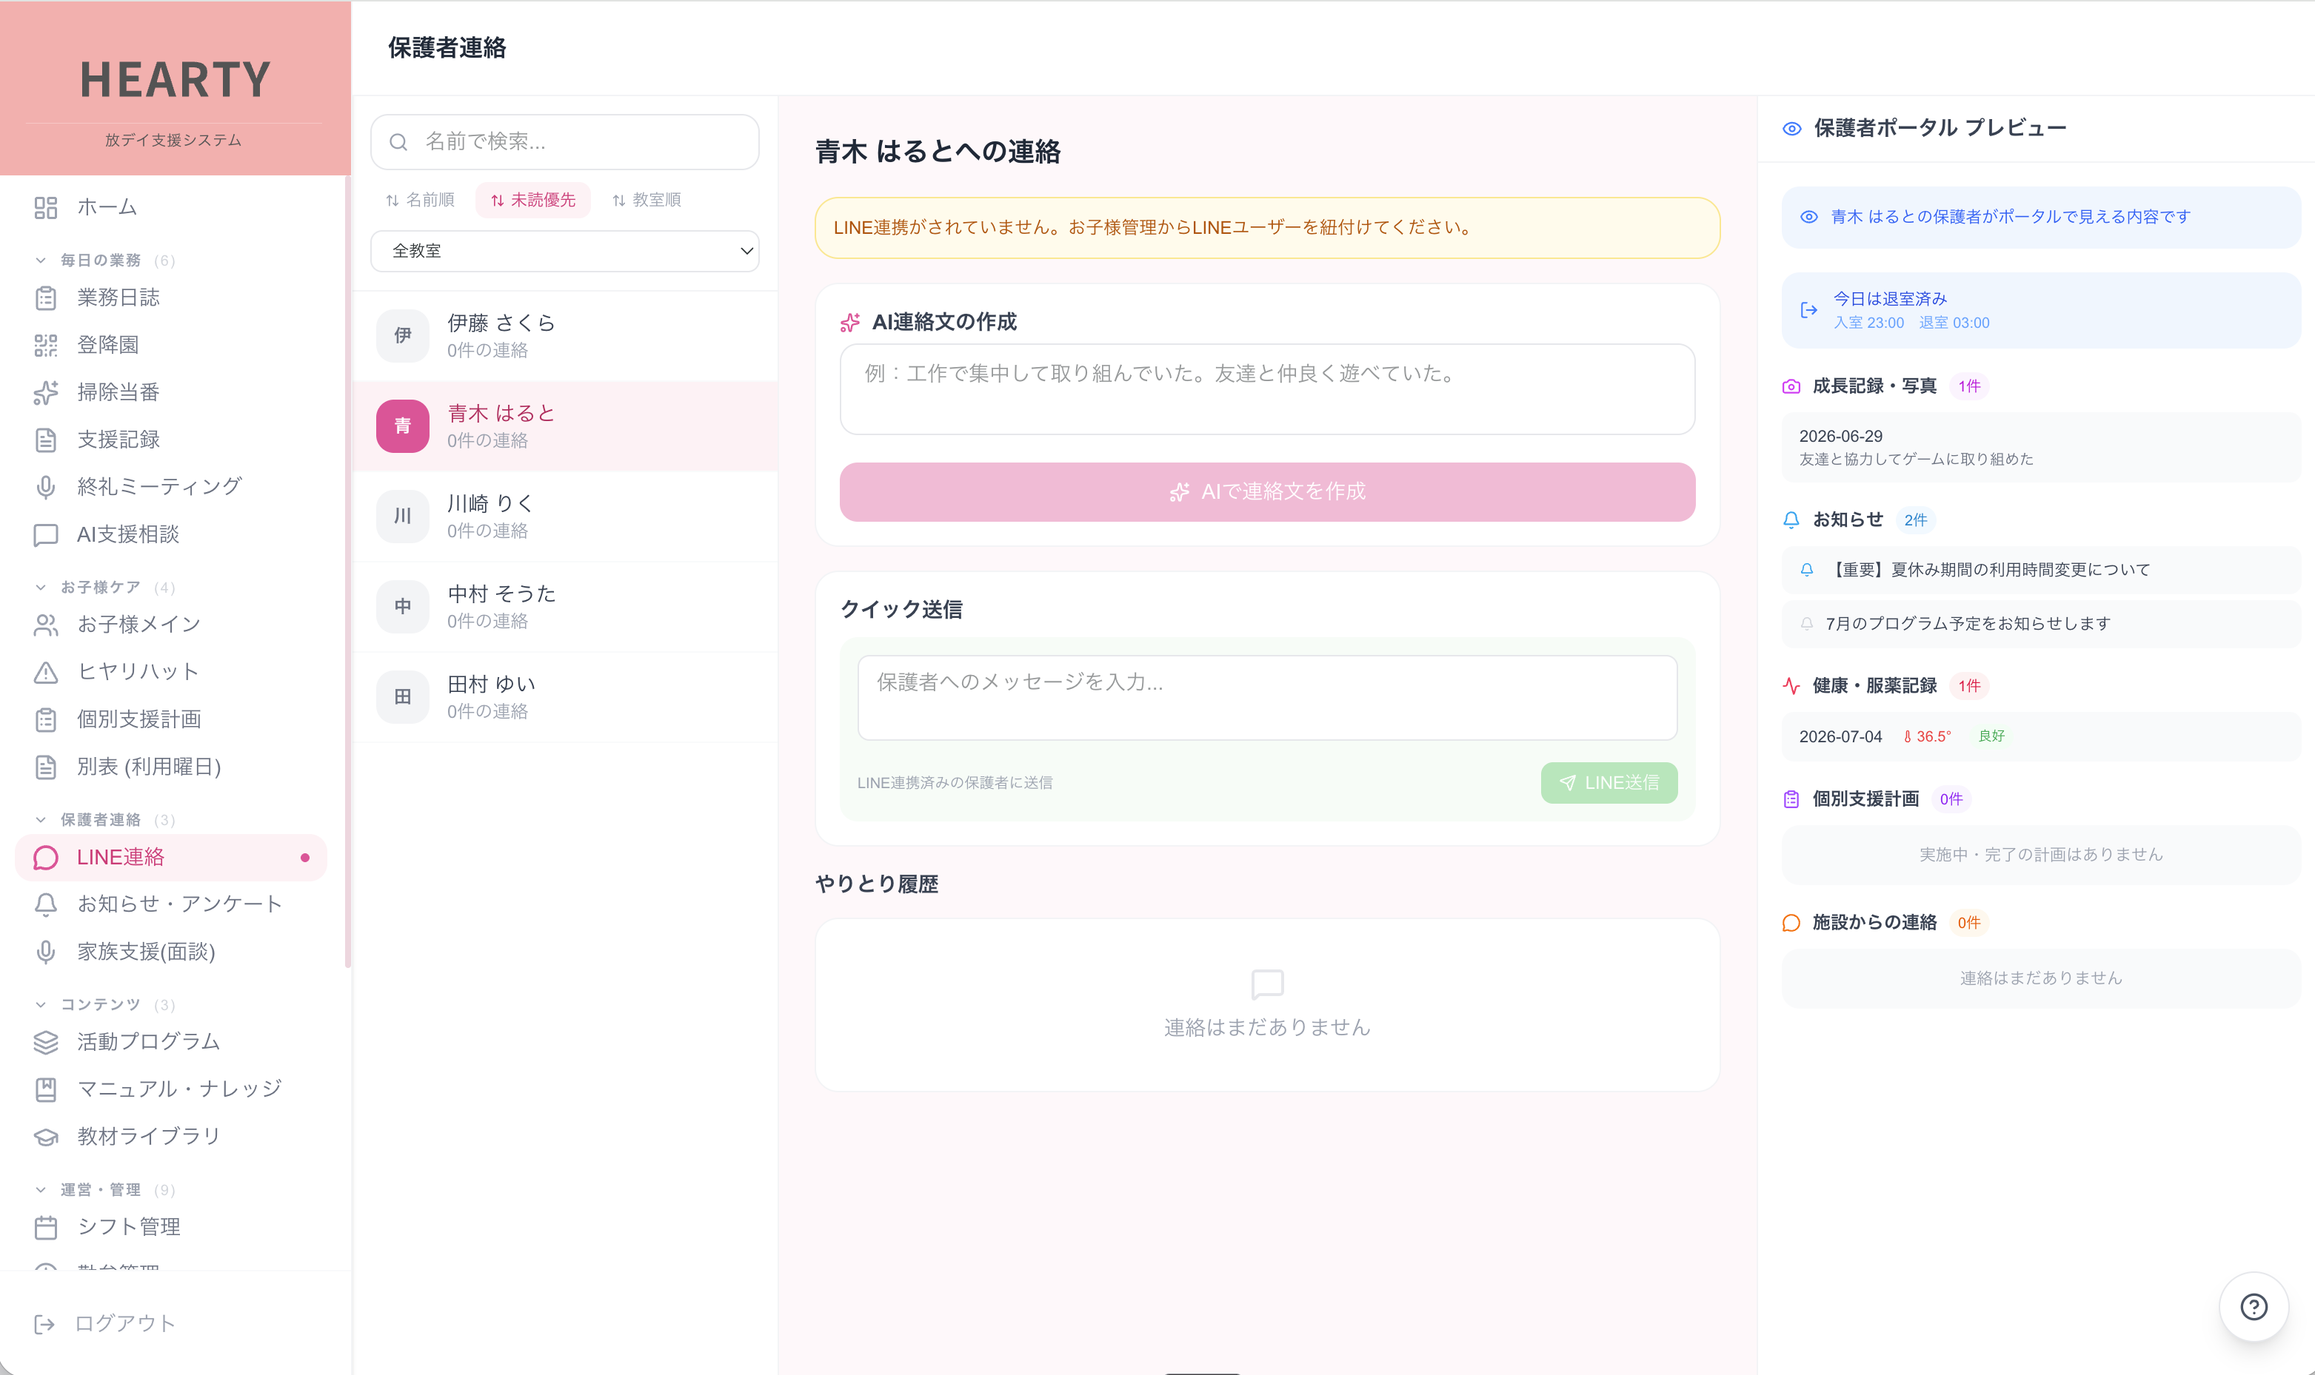Click the camera icon beside 成長記録・写真

coord(1790,386)
